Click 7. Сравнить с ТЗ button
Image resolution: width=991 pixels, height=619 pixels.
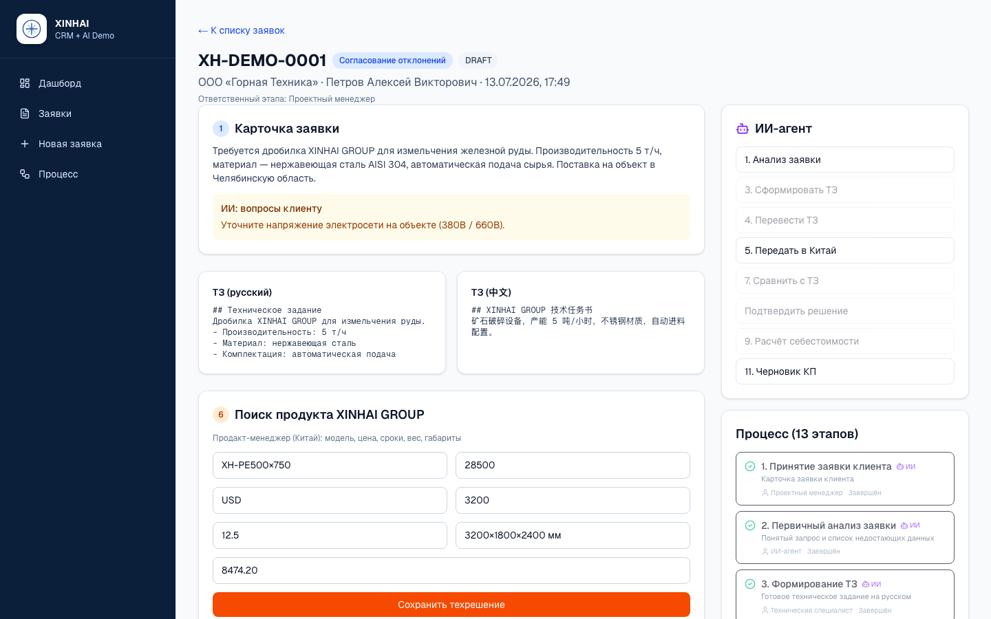click(x=844, y=281)
